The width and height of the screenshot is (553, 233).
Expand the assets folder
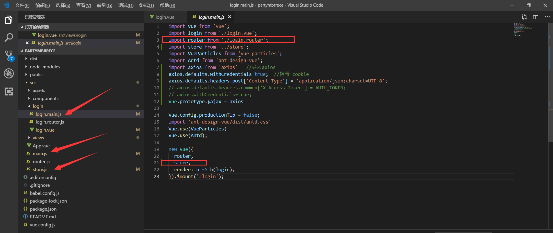click(29, 90)
